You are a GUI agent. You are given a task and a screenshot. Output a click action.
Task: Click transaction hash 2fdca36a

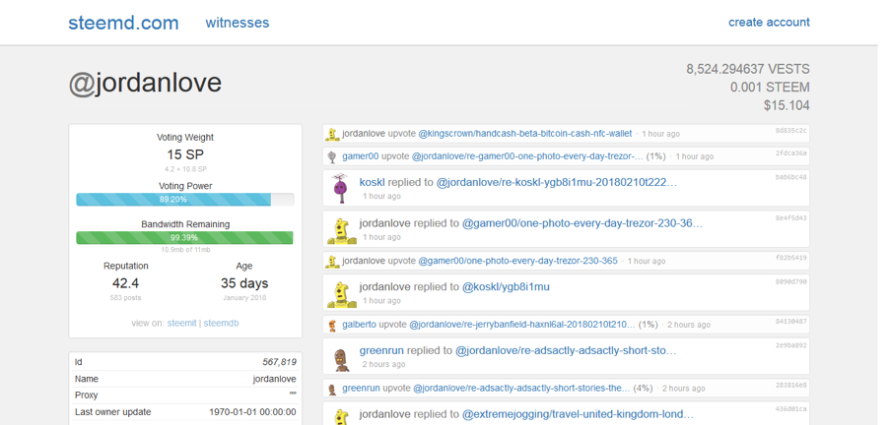[790, 153]
